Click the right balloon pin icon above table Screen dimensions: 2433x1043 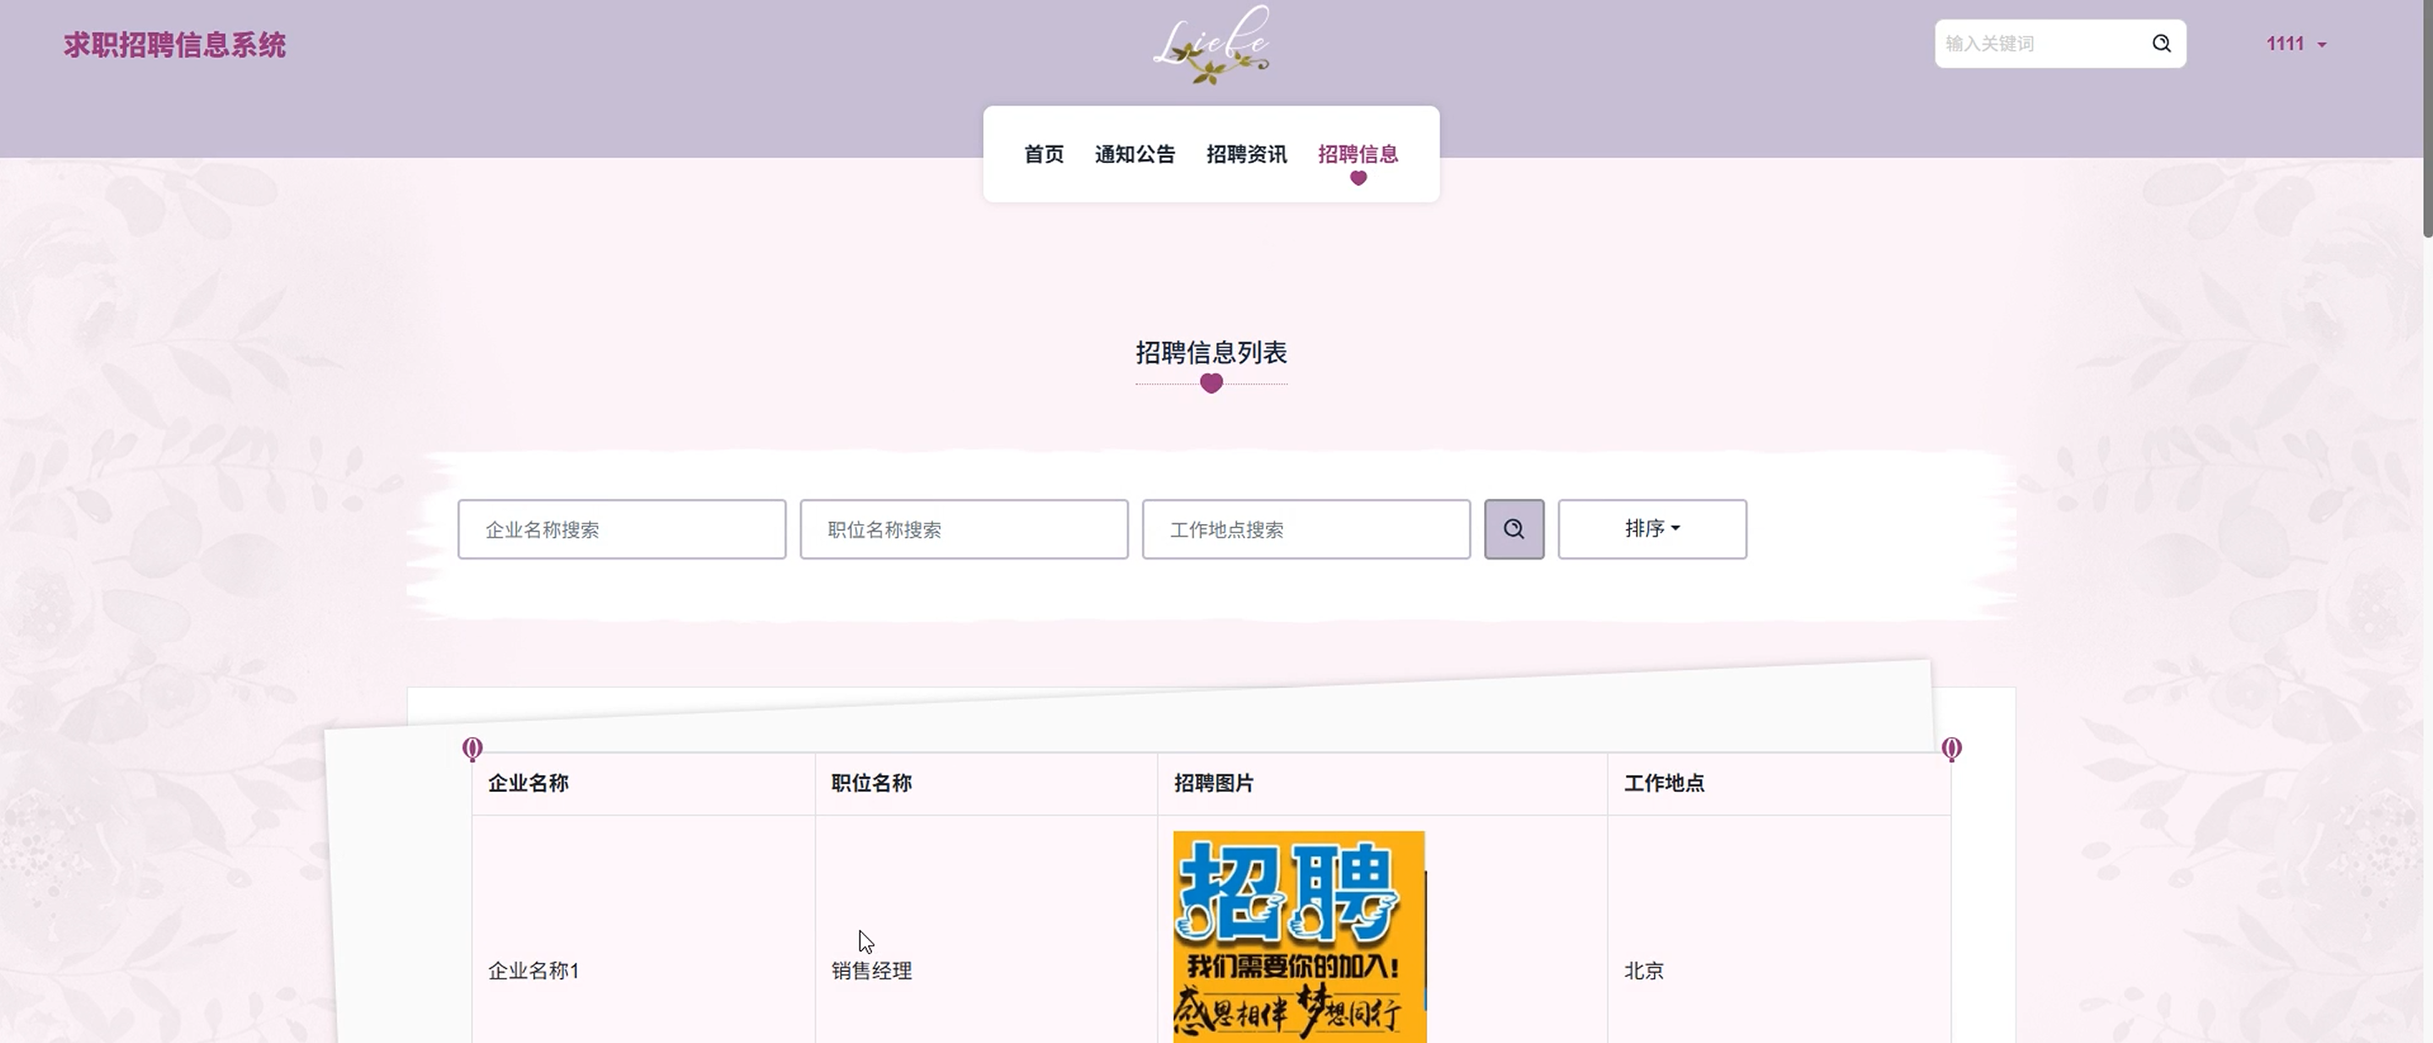pos(1951,749)
